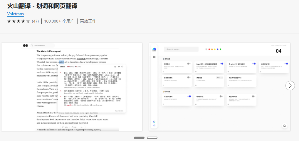Click the REMAINING WORDS 04 counter

[279, 49]
